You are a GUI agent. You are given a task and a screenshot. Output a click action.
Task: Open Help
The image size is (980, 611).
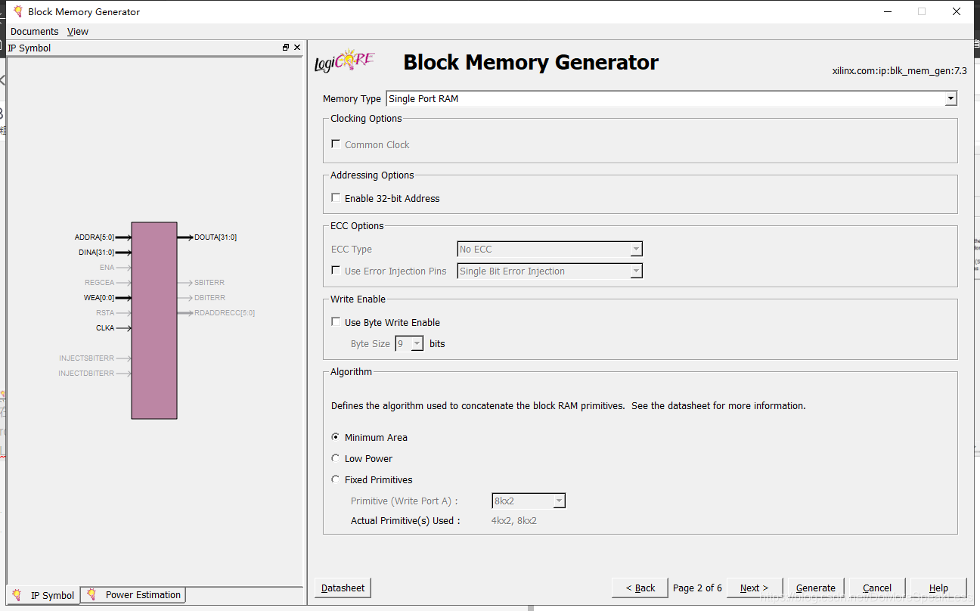coord(938,588)
